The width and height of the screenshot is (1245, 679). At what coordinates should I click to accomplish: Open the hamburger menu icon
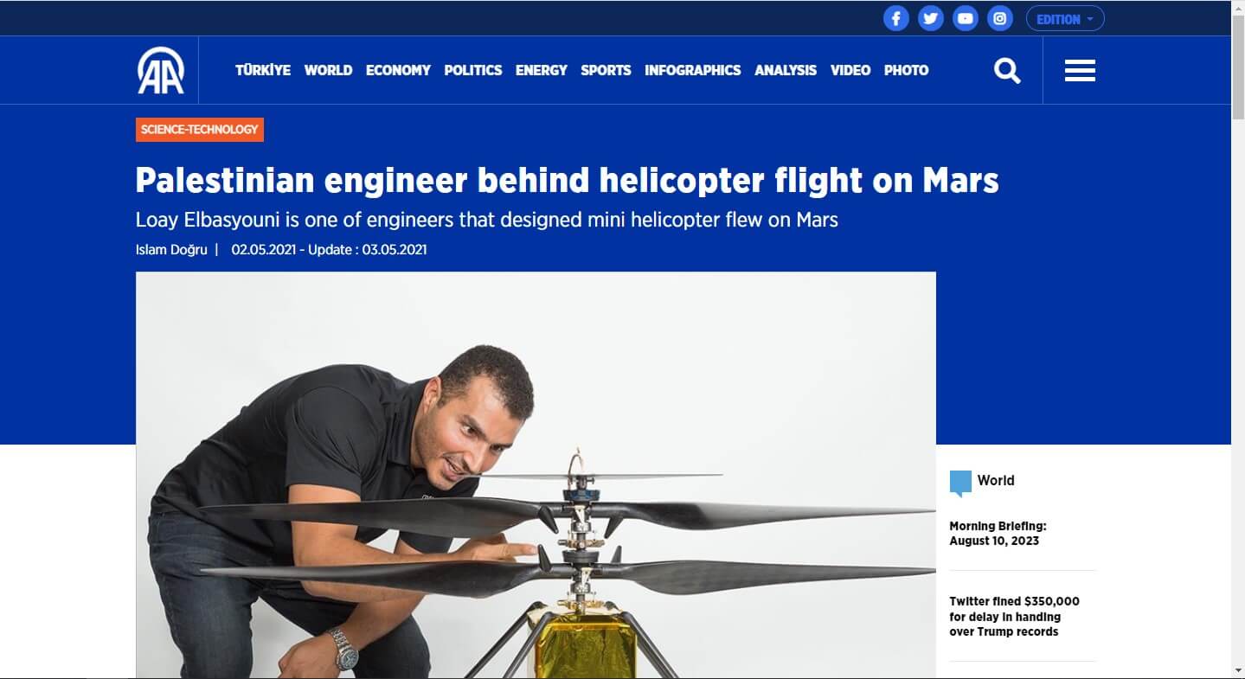(x=1080, y=70)
